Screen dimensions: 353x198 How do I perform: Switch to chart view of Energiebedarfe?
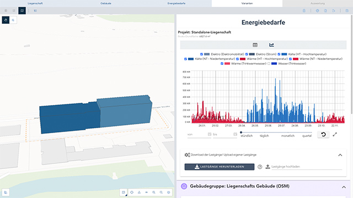(271, 45)
